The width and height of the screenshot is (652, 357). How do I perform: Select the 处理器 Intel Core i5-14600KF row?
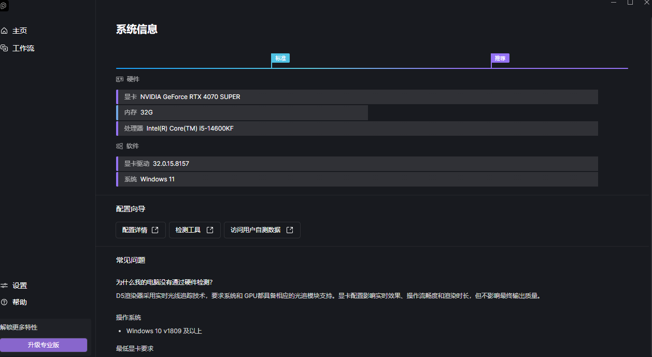(x=357, y=128)
